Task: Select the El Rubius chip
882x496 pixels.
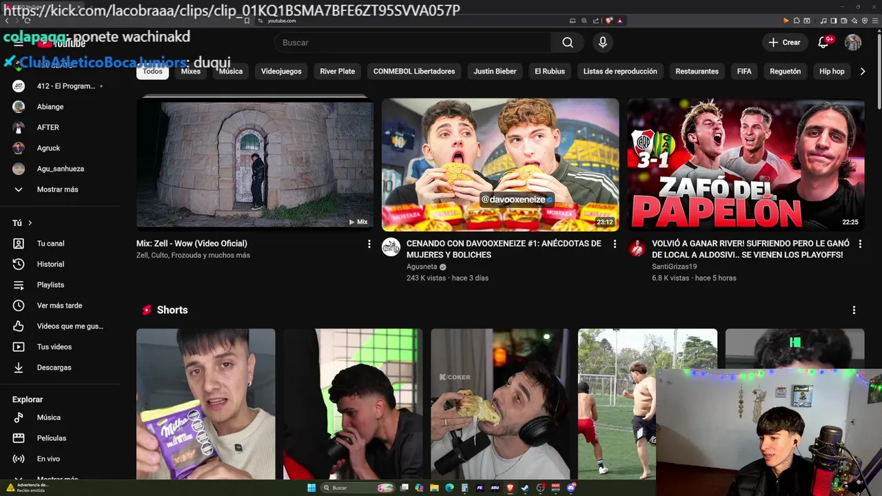Action: [x=550, y=71]
